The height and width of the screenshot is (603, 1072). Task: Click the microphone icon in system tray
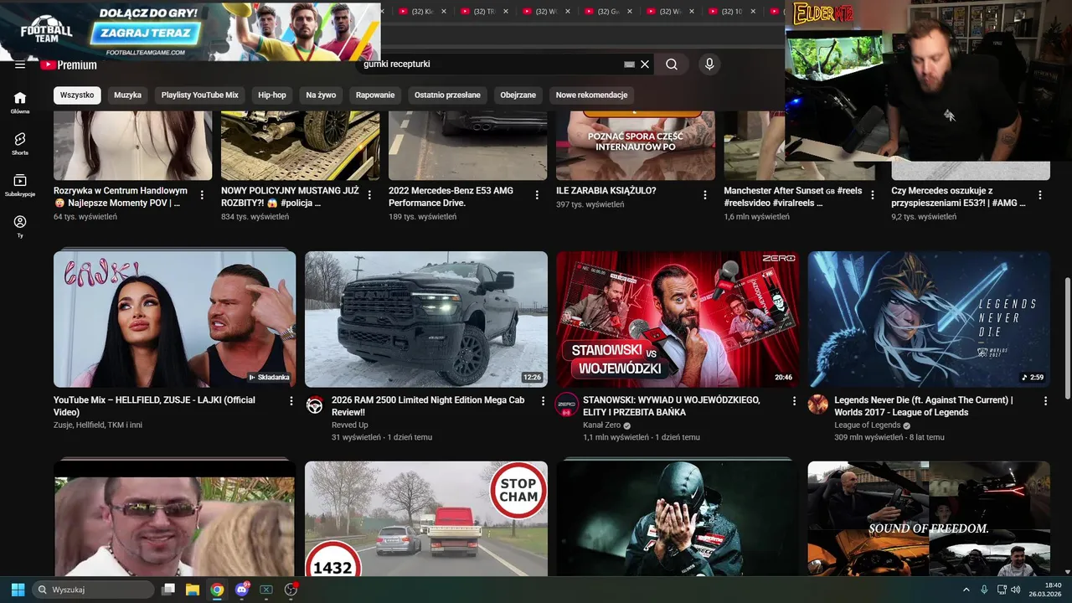point(984,590)
